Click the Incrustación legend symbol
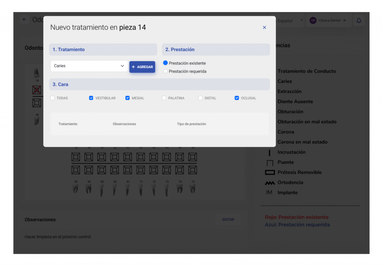Viewport: 383px width, 266px height. [269, 152]
